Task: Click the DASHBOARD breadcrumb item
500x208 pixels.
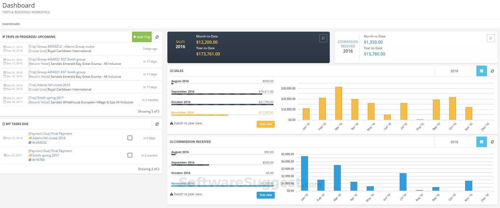Action: pos(11,24)
